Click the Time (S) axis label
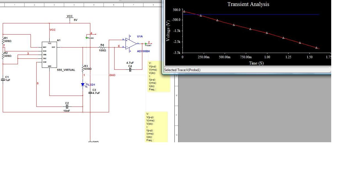Viewport: 359px width, 176px height. (x=256, y=63)
